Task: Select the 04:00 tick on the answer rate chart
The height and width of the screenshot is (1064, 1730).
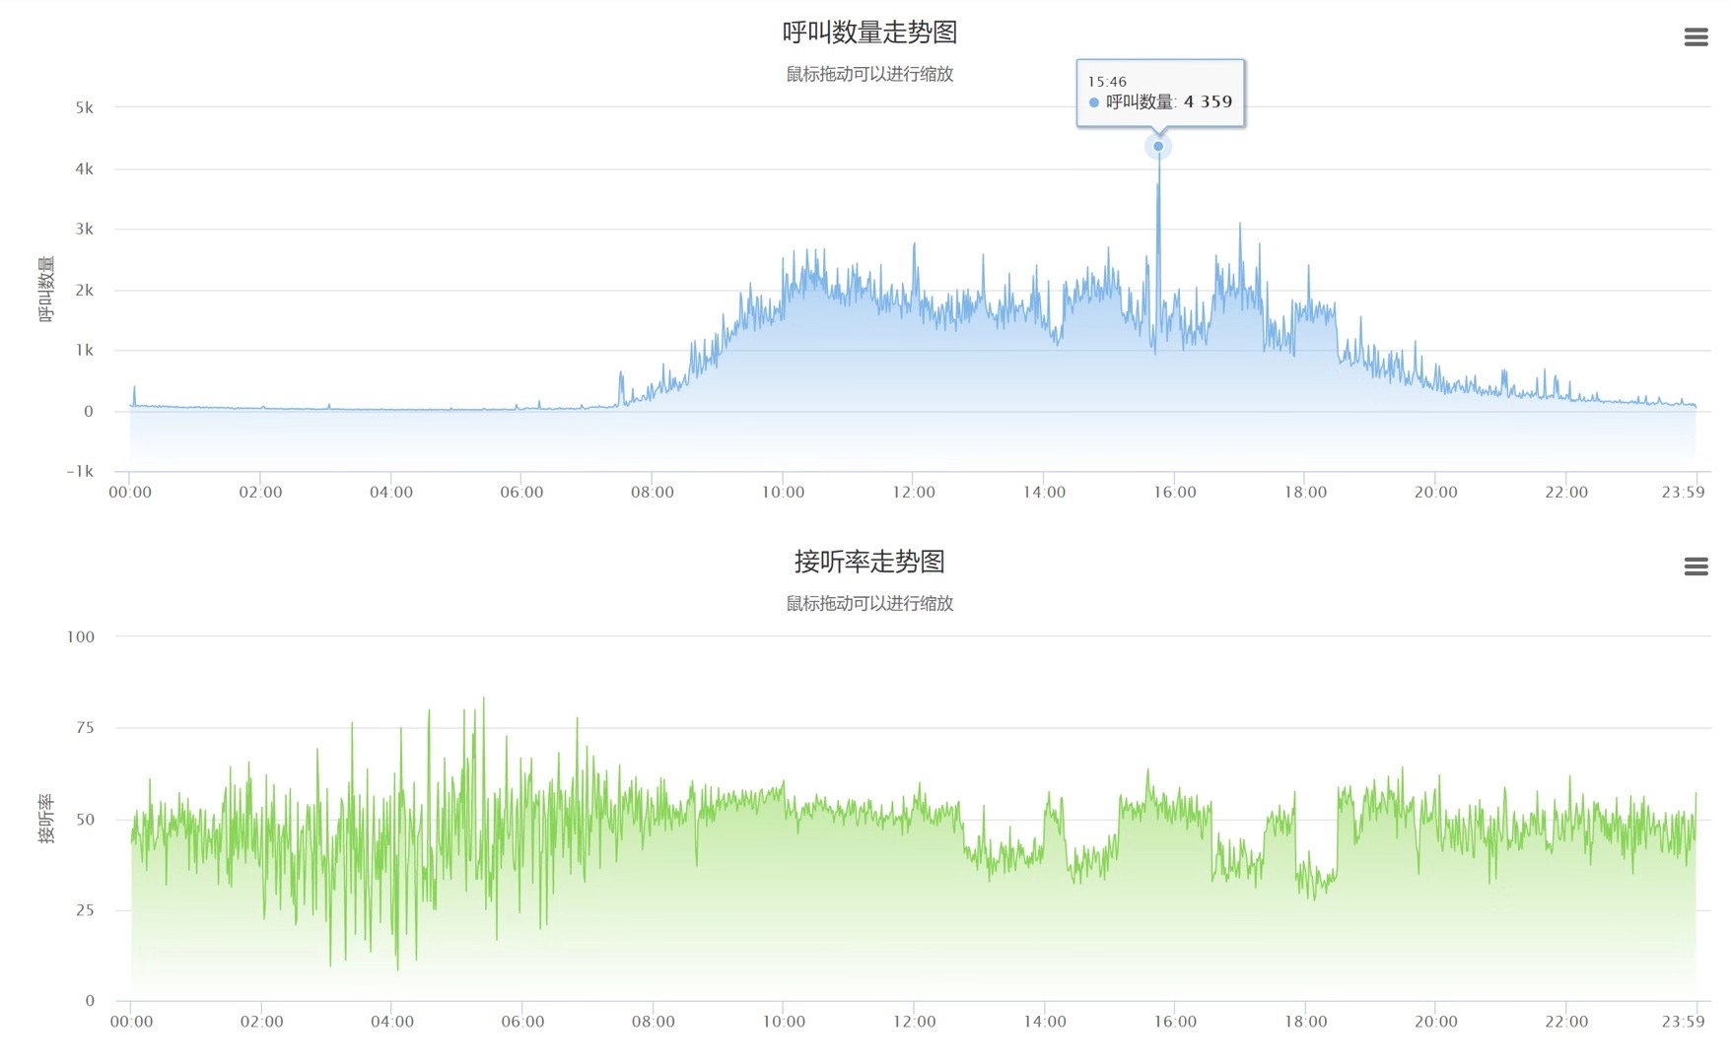Action: [391, 1022]
